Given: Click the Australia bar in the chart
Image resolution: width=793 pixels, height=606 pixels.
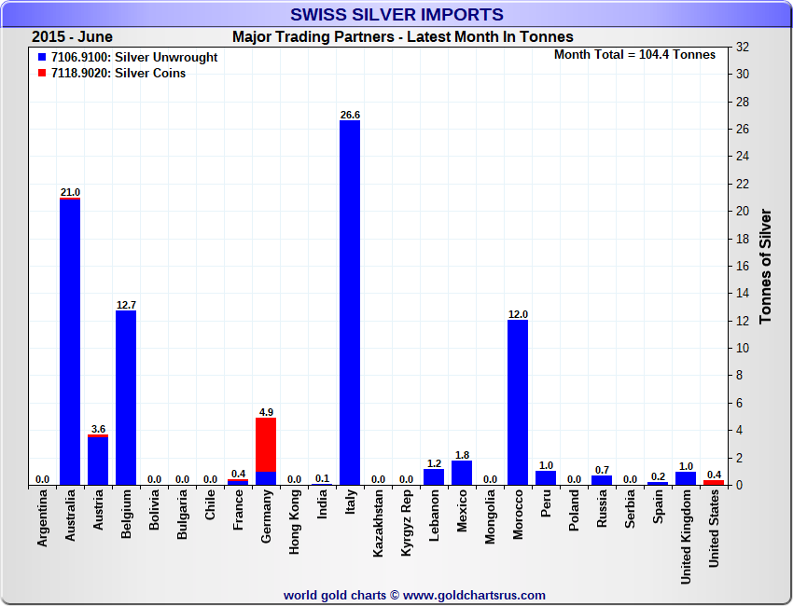Looking at the screenshot, I should [x=70, y=342].
